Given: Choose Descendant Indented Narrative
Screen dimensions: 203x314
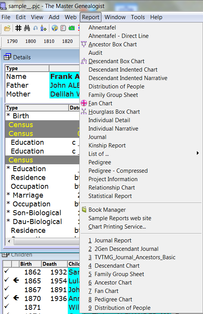Looking at the screenshot, I should coord(128,78).
